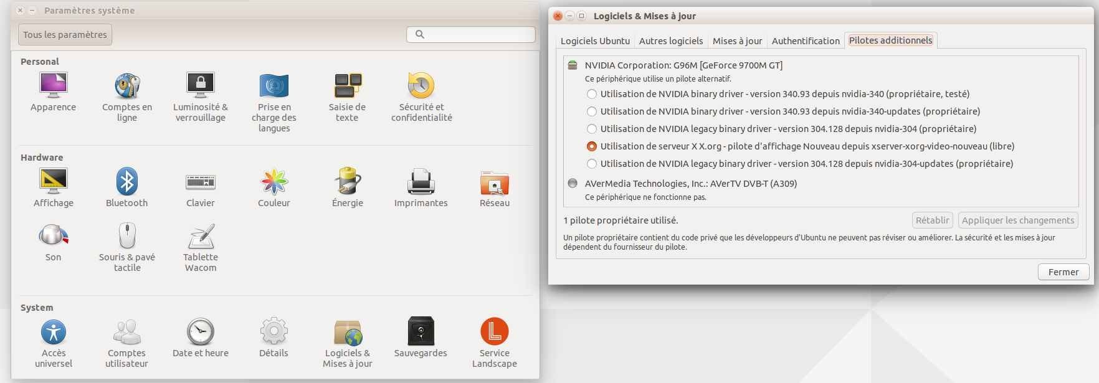Open Service Landscape icon
Viewport: 1099px width, 383px height.
494,332
